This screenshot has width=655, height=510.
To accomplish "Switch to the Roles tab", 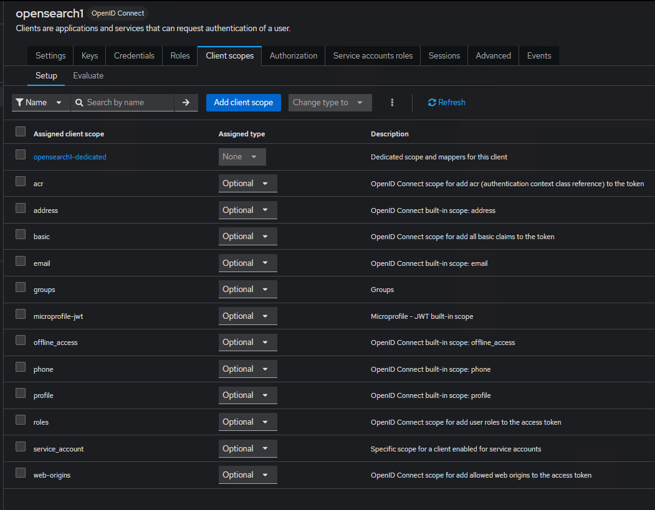I will click(x=180, y=56).
